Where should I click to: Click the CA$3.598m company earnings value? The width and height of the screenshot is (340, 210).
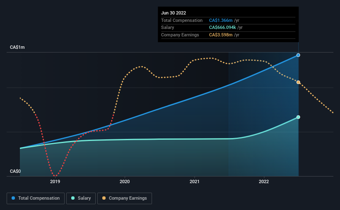click(221, 35)
